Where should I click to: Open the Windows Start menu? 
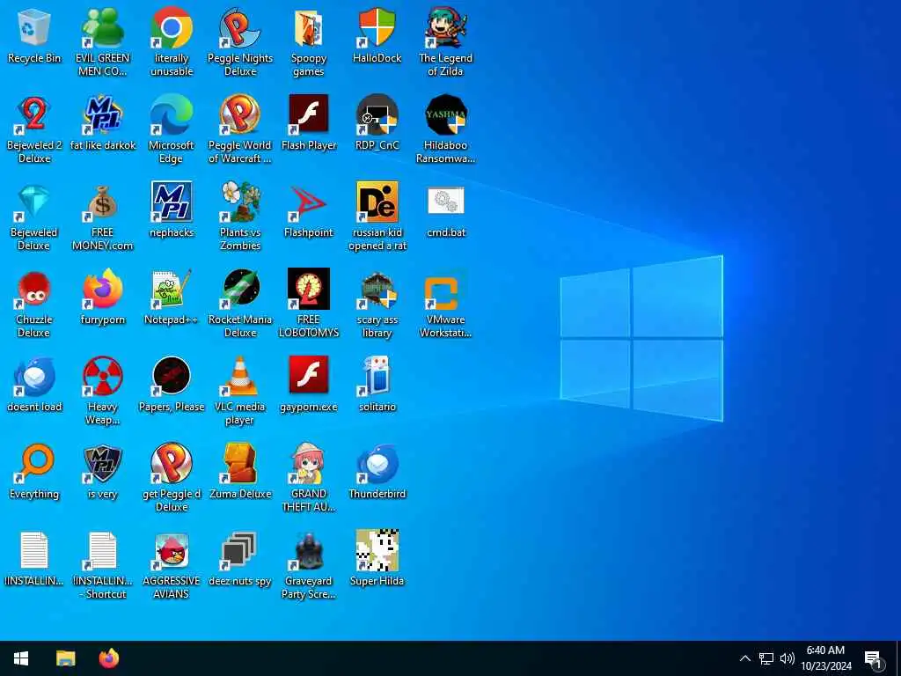click(x=21, y=658)
